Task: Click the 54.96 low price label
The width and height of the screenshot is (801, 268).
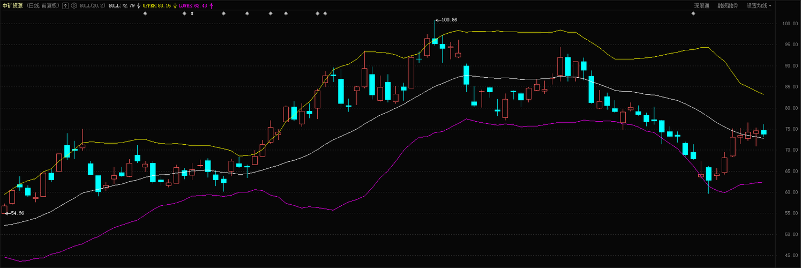Action: [x=17, y=213]
